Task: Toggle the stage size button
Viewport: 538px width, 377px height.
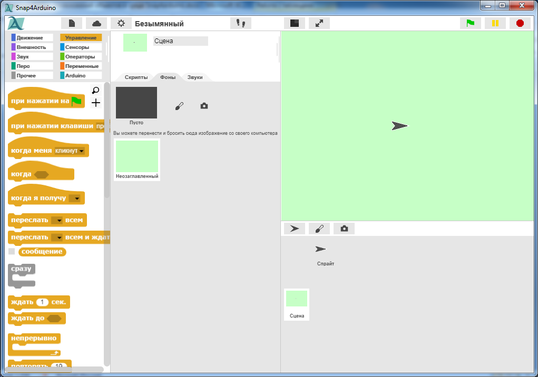Action: 295,23
